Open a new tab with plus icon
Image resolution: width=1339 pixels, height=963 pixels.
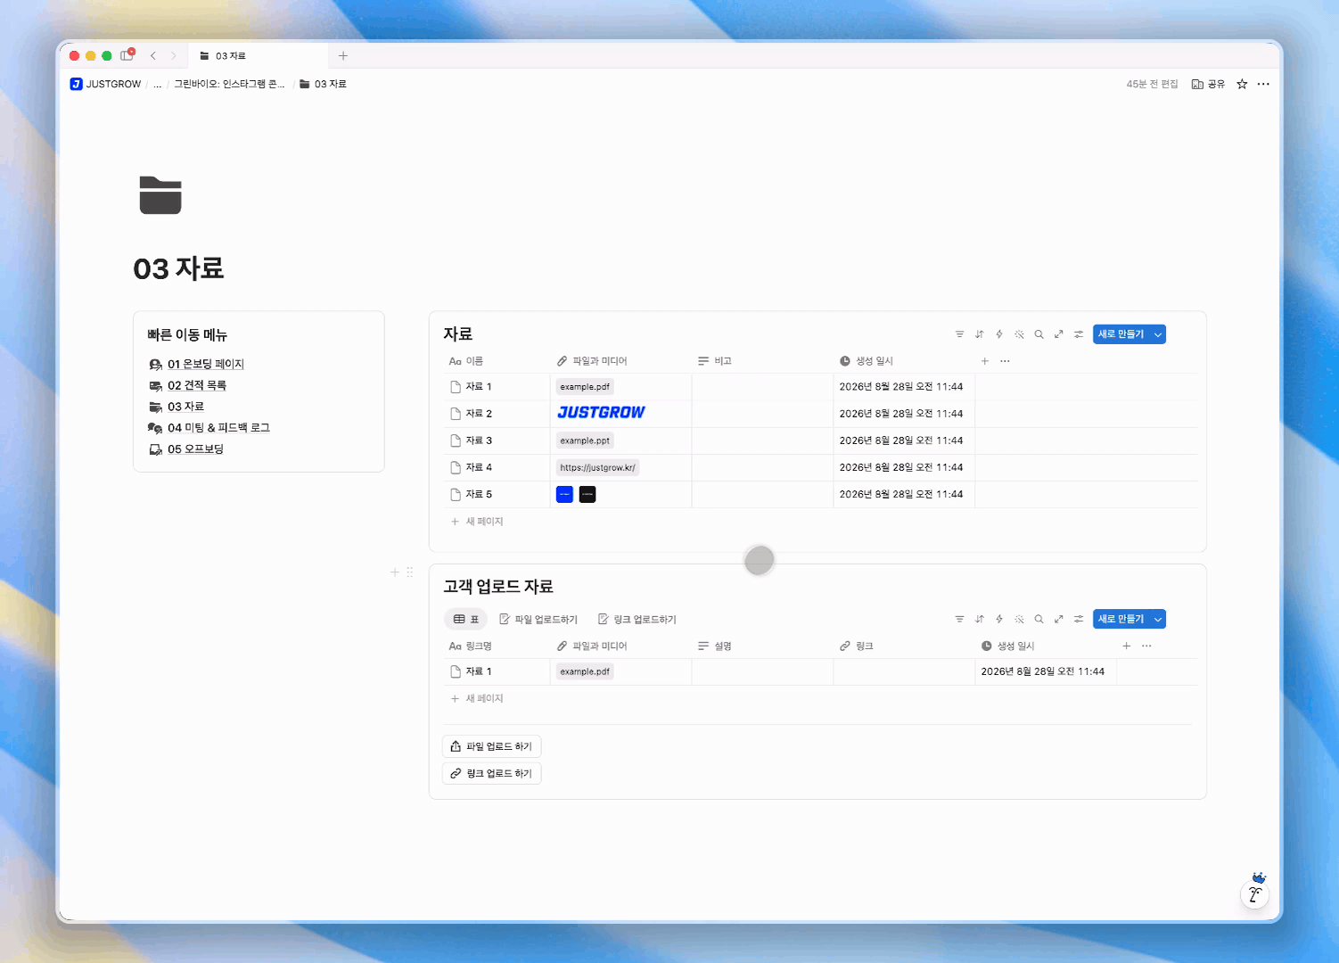tap(343, 55)
